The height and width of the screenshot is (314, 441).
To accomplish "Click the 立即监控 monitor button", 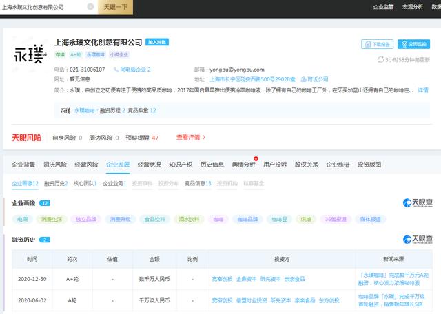I will 415,43.
